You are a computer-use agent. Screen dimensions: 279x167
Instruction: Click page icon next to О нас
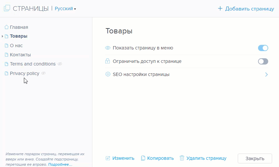[7, 46]
